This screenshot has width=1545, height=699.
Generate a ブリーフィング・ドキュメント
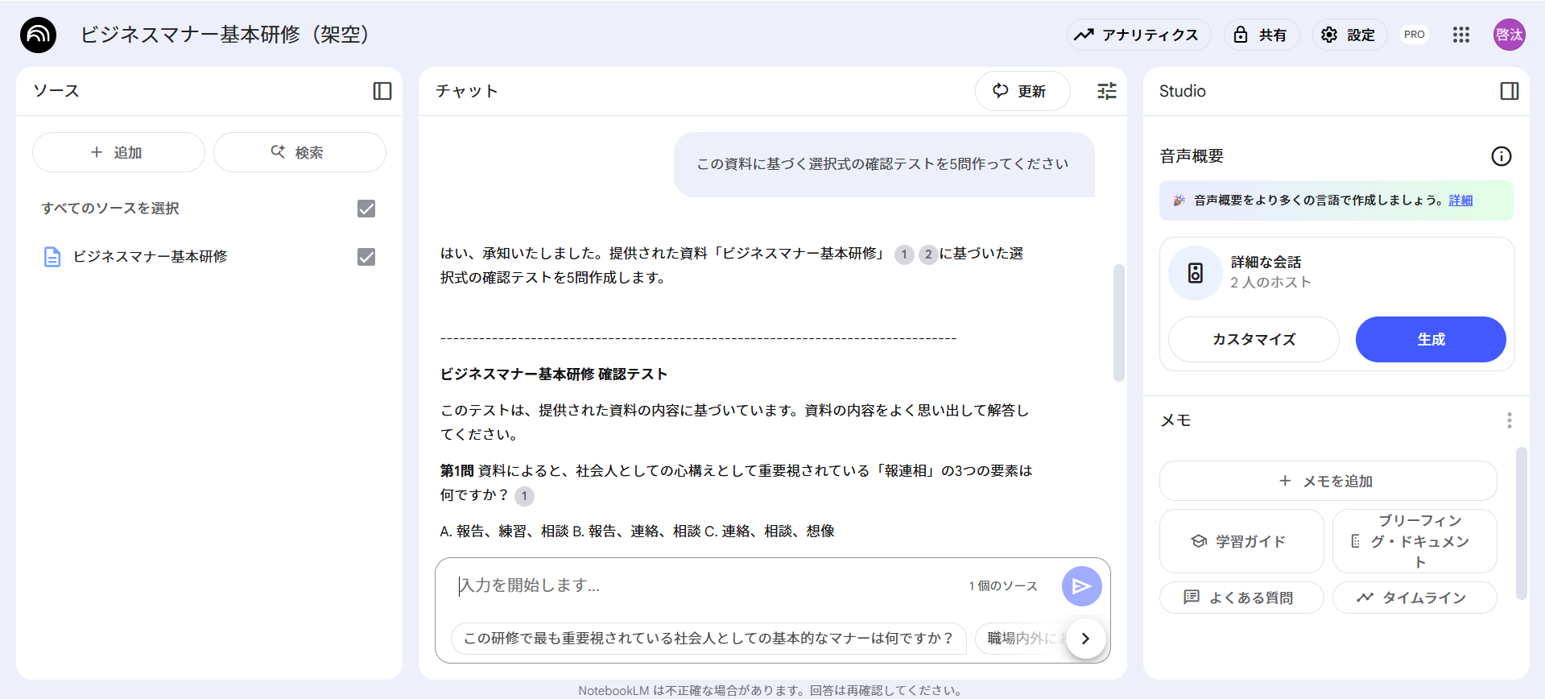click(x=1415, y=541)
